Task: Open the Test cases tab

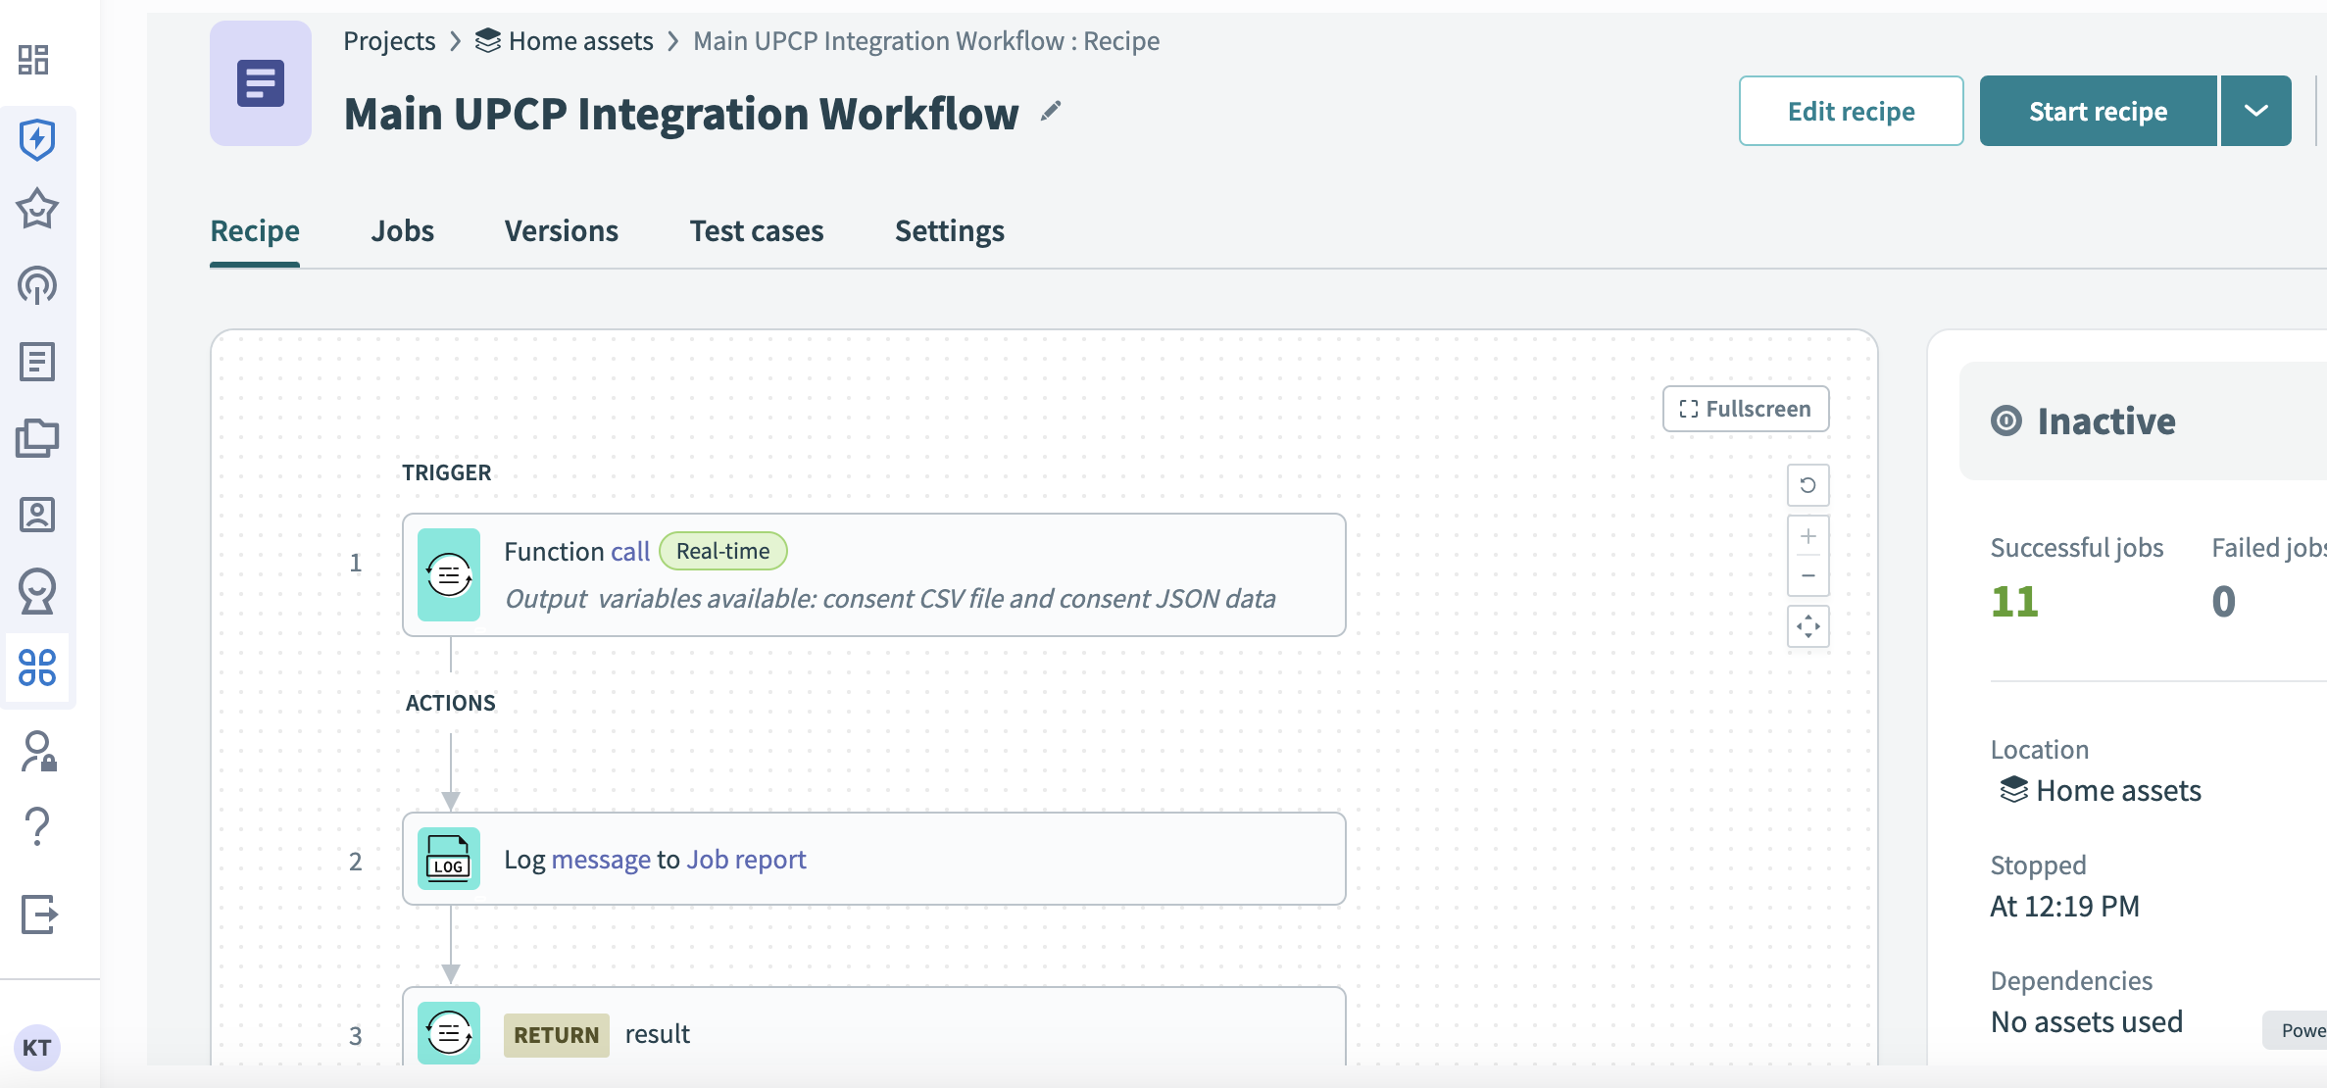Action: (x=756, y=231)
